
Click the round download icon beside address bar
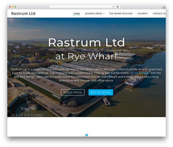click(x=118, y=7)
